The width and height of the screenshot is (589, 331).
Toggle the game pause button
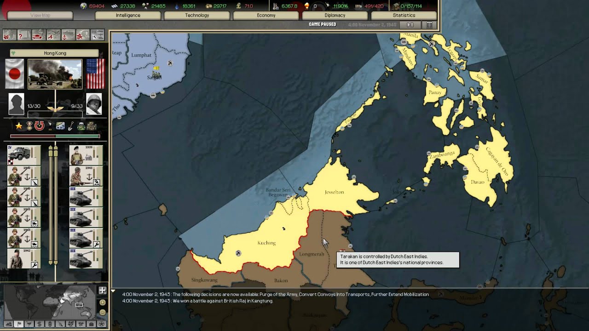410,24
